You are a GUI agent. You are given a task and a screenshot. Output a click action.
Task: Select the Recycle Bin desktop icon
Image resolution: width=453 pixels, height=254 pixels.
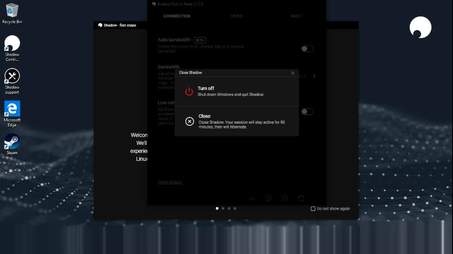click(12, 14)
